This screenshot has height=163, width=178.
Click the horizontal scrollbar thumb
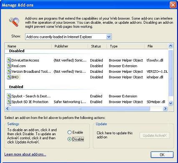[80, 109]
